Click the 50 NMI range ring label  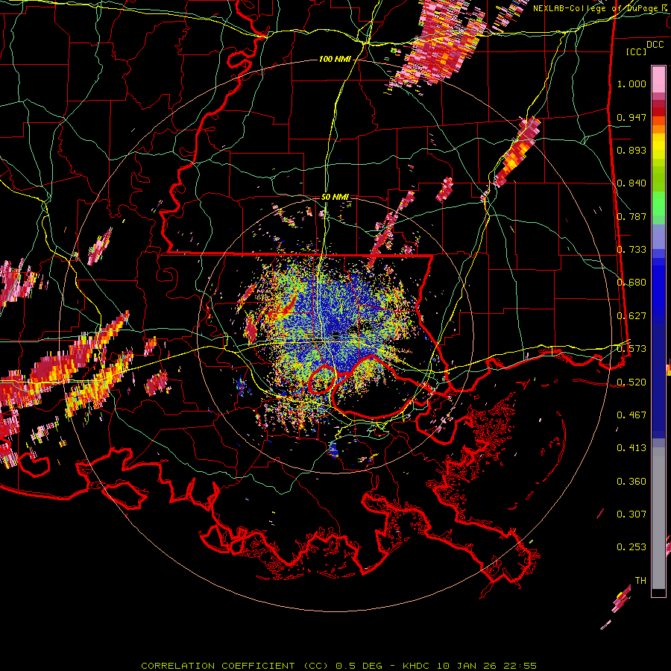coord(335,197)
